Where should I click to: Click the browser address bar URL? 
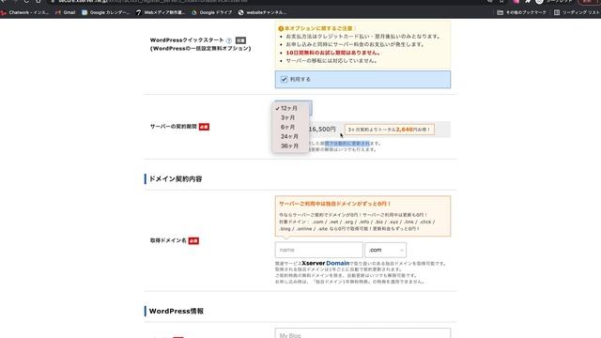click(x=153, y=2)
